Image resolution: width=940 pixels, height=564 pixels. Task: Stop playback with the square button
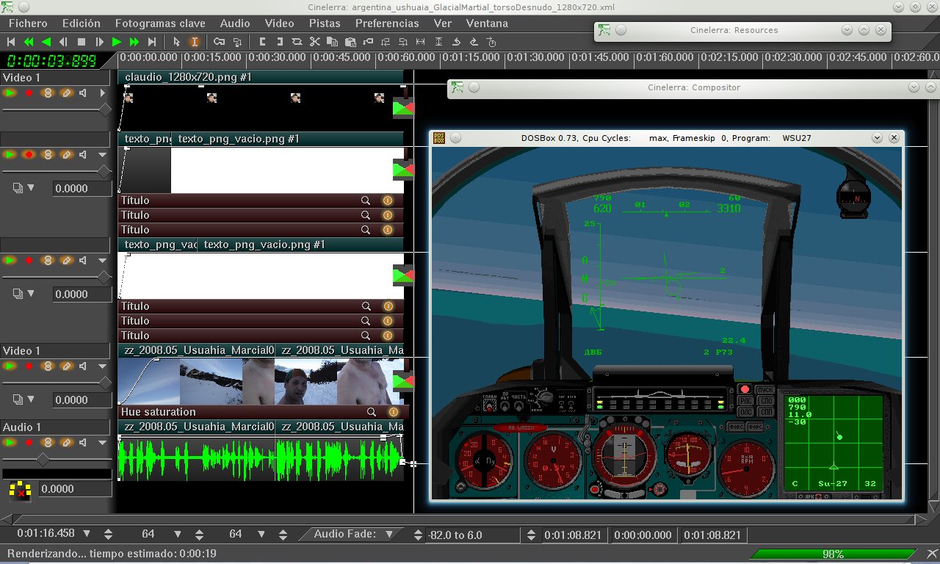pyautogui.click(x=82, y=42)
